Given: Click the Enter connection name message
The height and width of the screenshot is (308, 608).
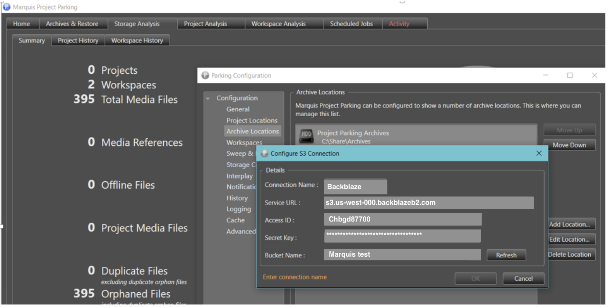Looking at the screenshot, I should pos(295,277).
